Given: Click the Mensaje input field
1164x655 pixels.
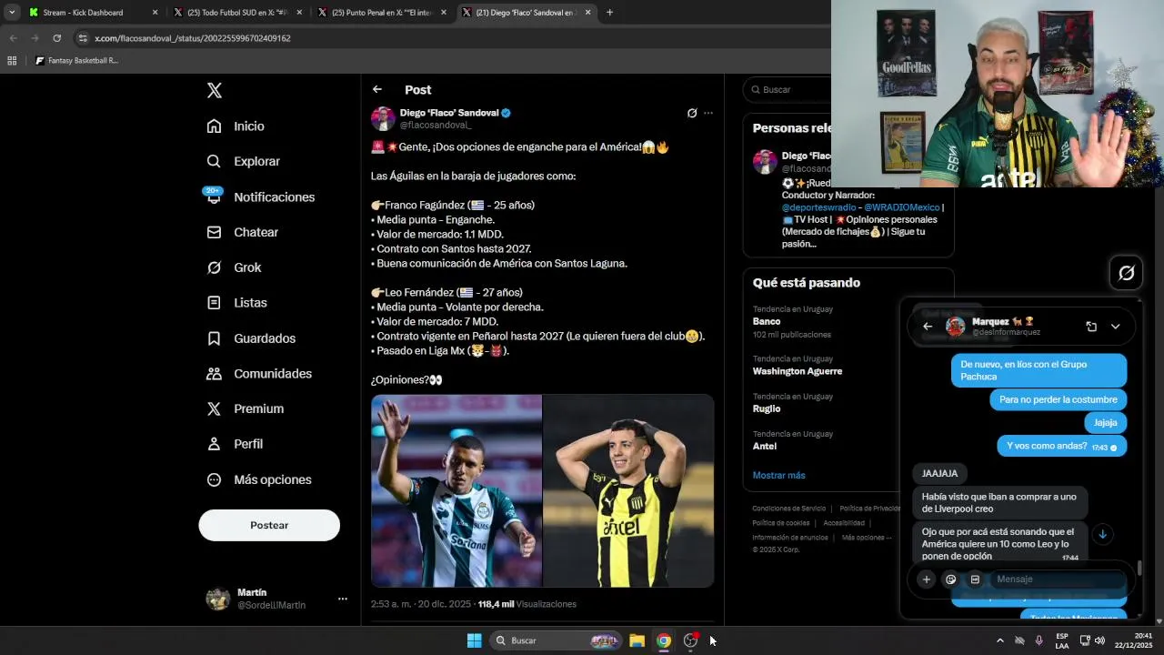Looking at the screenshot, I should coord(1059,579).
